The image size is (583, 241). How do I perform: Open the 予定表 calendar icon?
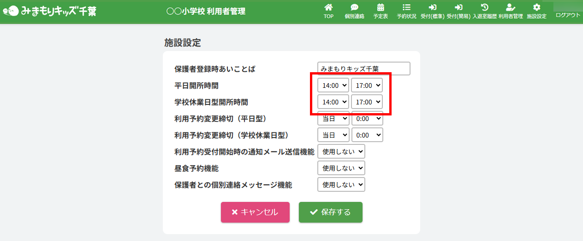(381, 8)
